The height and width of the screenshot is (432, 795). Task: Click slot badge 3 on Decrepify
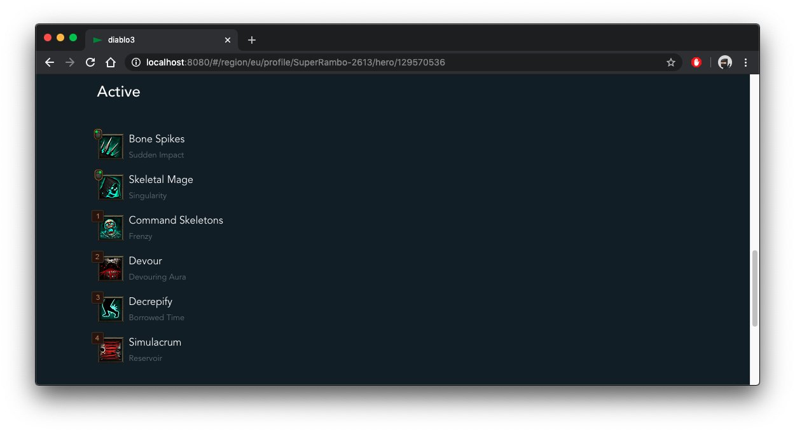[97, 298]
